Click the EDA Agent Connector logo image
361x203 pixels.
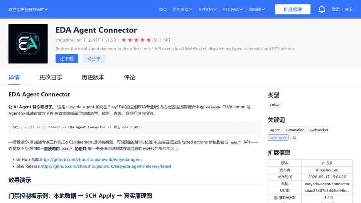28,44
